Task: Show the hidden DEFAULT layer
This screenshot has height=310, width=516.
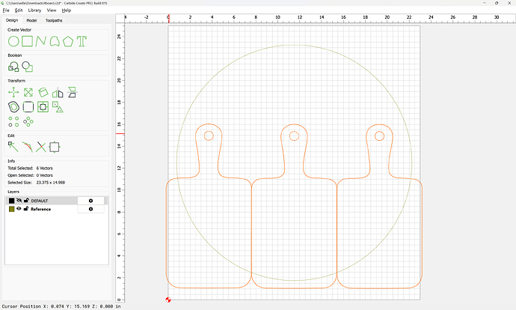Action: pos(19,200)
